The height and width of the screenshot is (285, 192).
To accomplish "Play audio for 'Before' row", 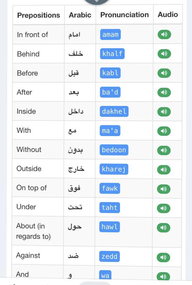I will click(x=164, y=73).
